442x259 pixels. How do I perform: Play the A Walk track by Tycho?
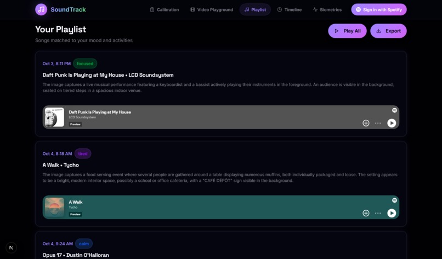tap(392, 213)
